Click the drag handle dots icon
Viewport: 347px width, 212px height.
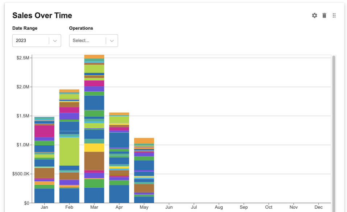coord(334,16)
